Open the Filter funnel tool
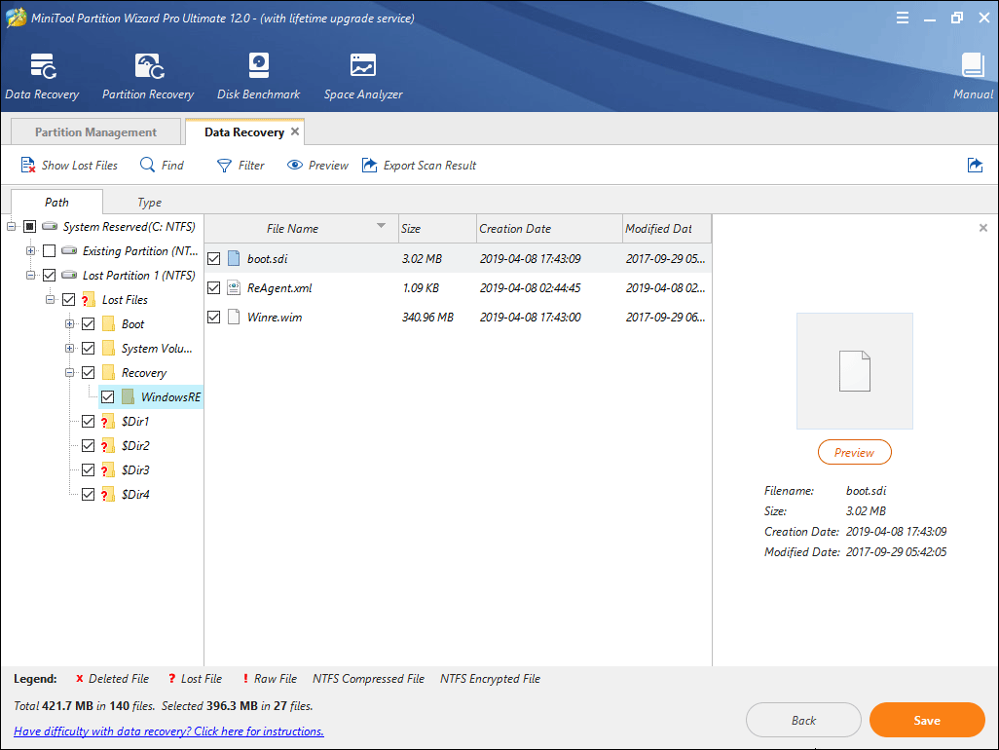This screenshot has height=750, width=999. click(x=225, y=166)
